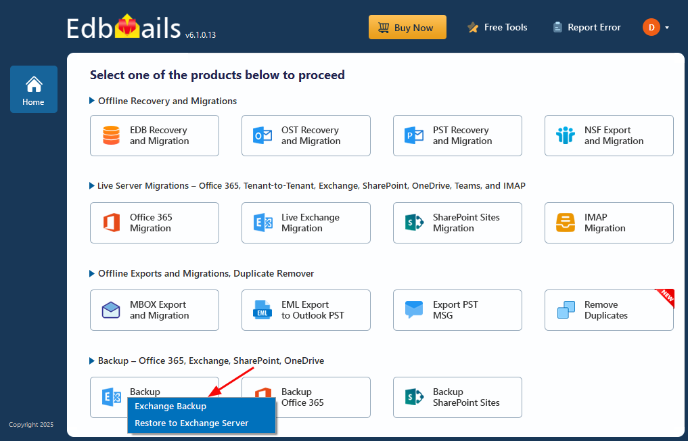This screenshot has height=441, width=688.
Task: Collapse Live Server Migrations section arrow
Action: click(x=92, y=185)
